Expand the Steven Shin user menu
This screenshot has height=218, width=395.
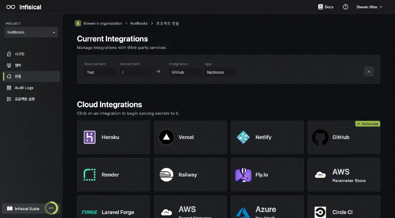(369, 7)
